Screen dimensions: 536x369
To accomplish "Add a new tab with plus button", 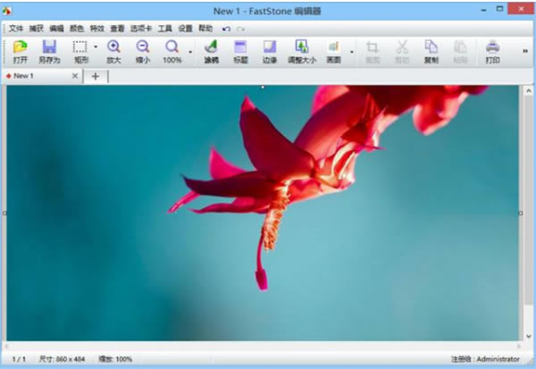I will (96, 76).
